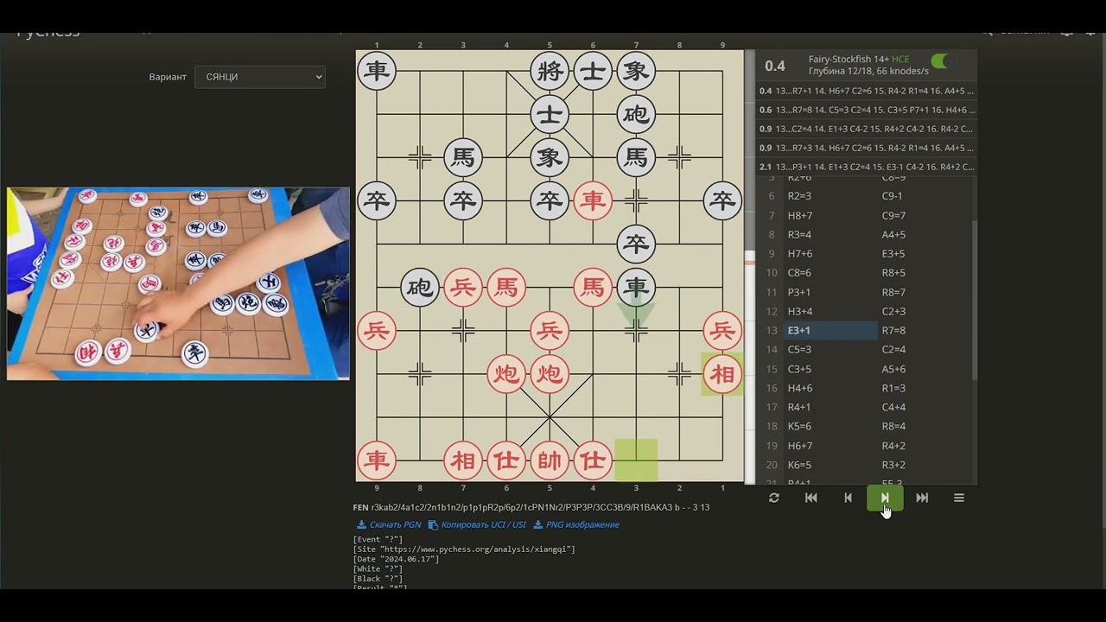Select the red soldier 兵 next to the red horse
This screenshot has width=1106, height=622.
click(x=463, y=287)
